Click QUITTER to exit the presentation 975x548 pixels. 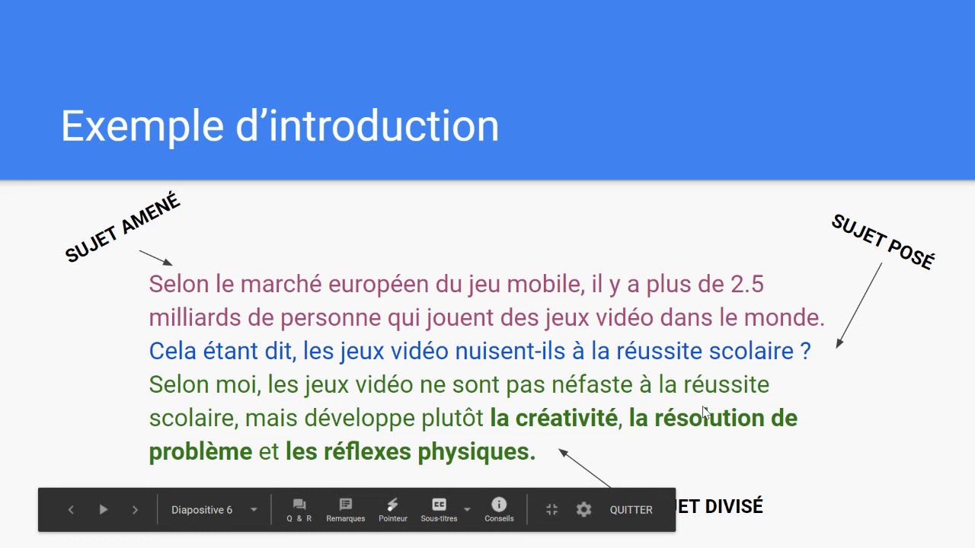coord(631,510)
